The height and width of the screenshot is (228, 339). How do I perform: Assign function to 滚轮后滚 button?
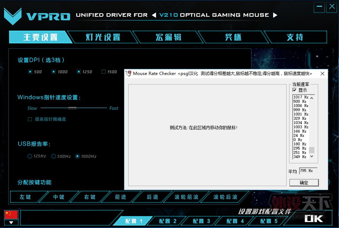(x=225, y=197)
